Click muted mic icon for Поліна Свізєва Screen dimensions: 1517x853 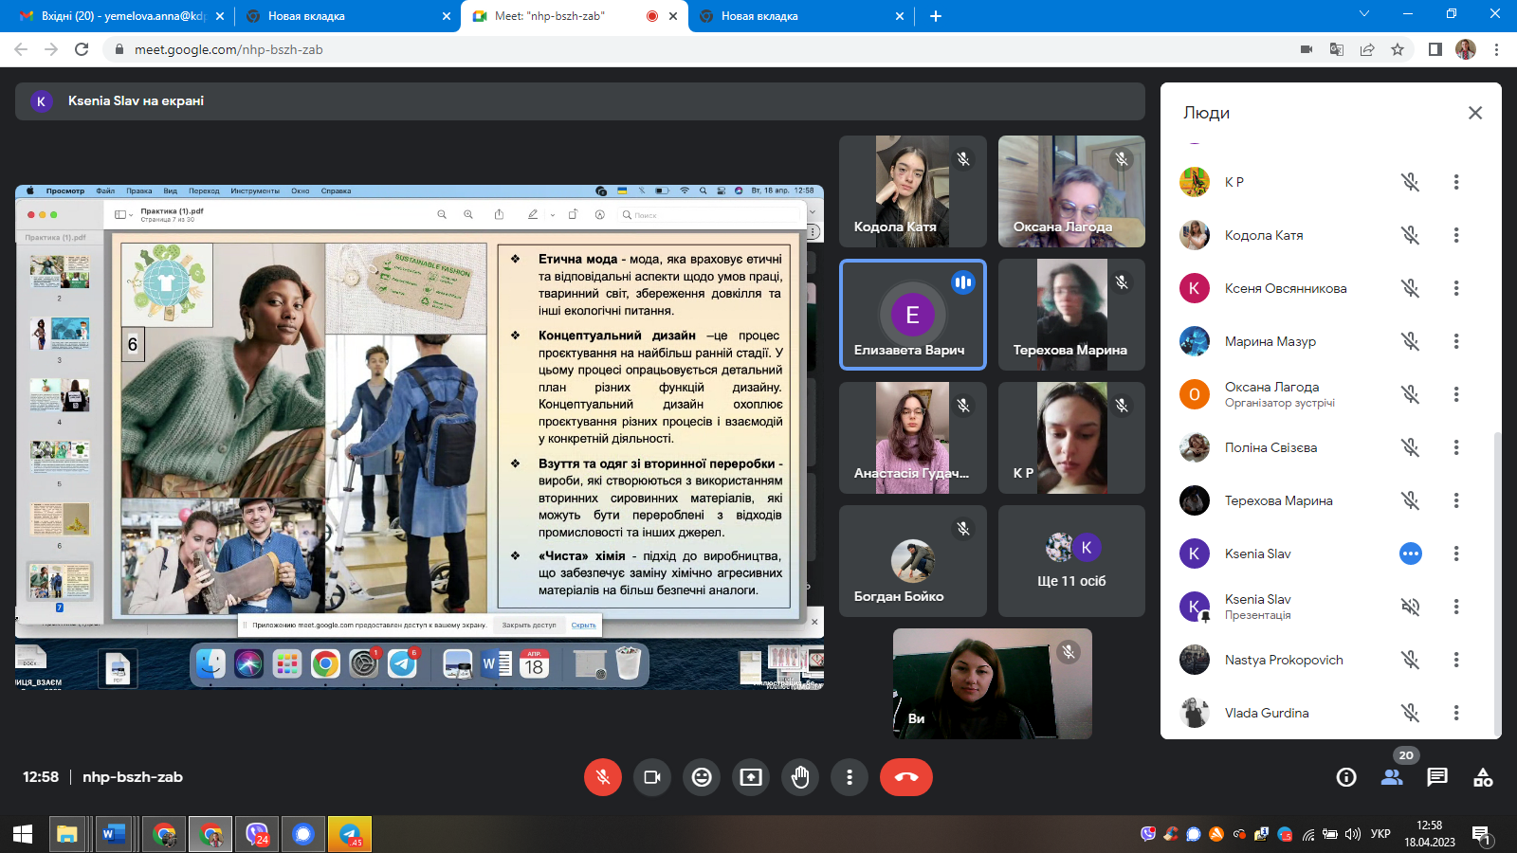[1411, 447]
